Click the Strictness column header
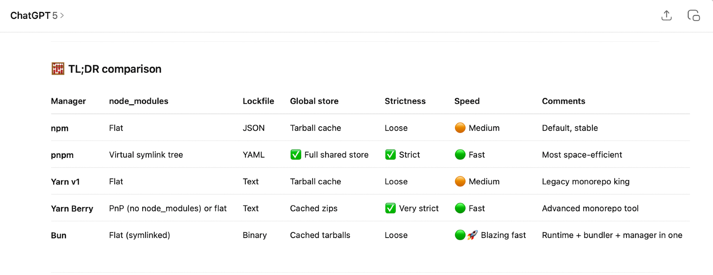 [x=405, y=101]
